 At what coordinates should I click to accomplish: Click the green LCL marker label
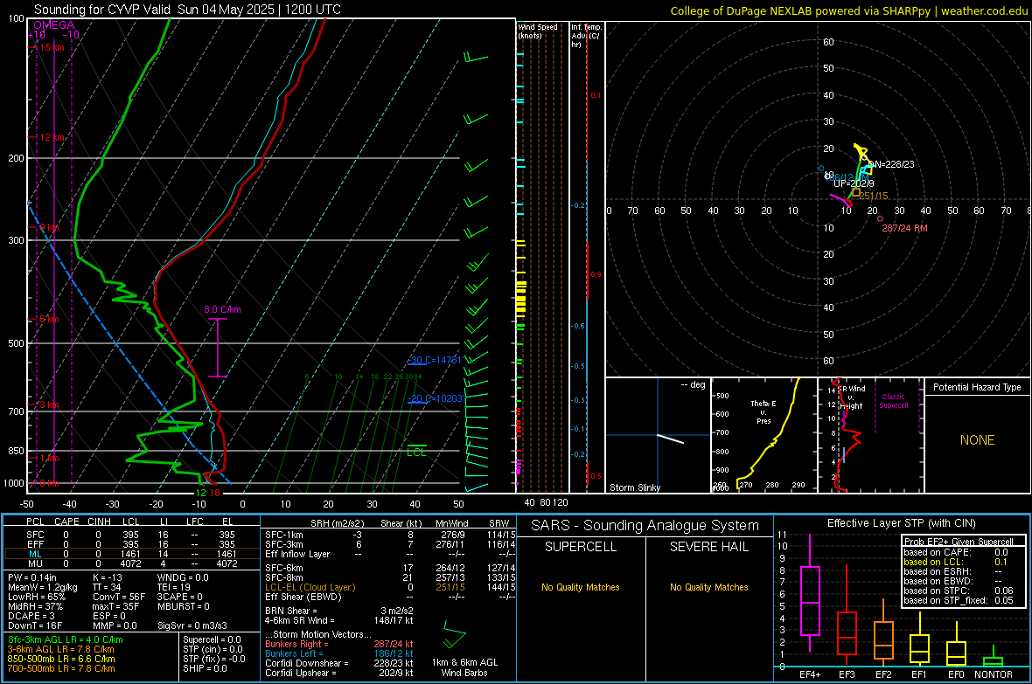tap(416, 453)
